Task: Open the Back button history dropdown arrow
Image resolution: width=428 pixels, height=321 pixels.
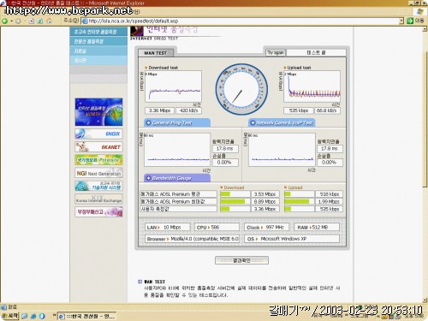Action: [11, 21]
